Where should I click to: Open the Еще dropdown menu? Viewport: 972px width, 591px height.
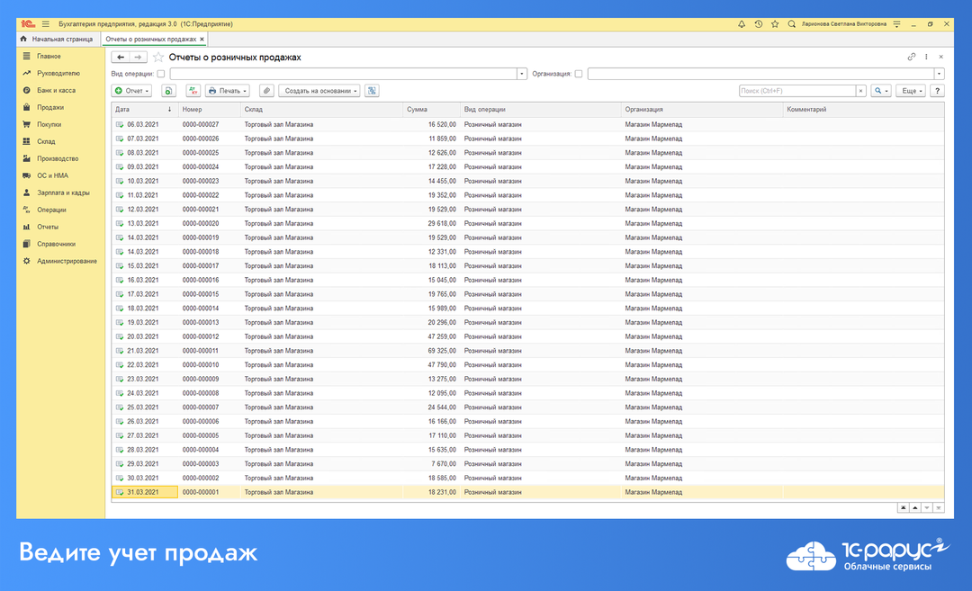[x=911, y=91]
